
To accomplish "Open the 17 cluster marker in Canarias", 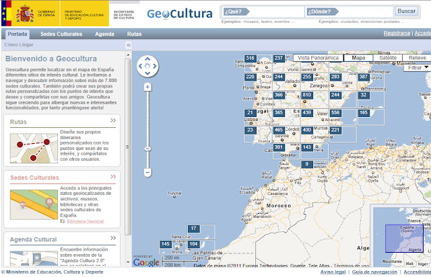I will (x=193, y=229).
